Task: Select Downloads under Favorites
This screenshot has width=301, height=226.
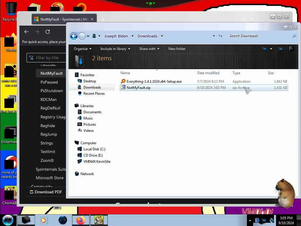Action: pos(92,87)
